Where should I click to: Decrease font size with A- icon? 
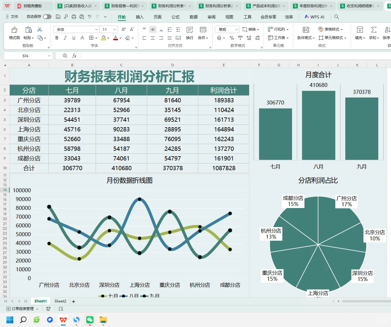(132, 29)
